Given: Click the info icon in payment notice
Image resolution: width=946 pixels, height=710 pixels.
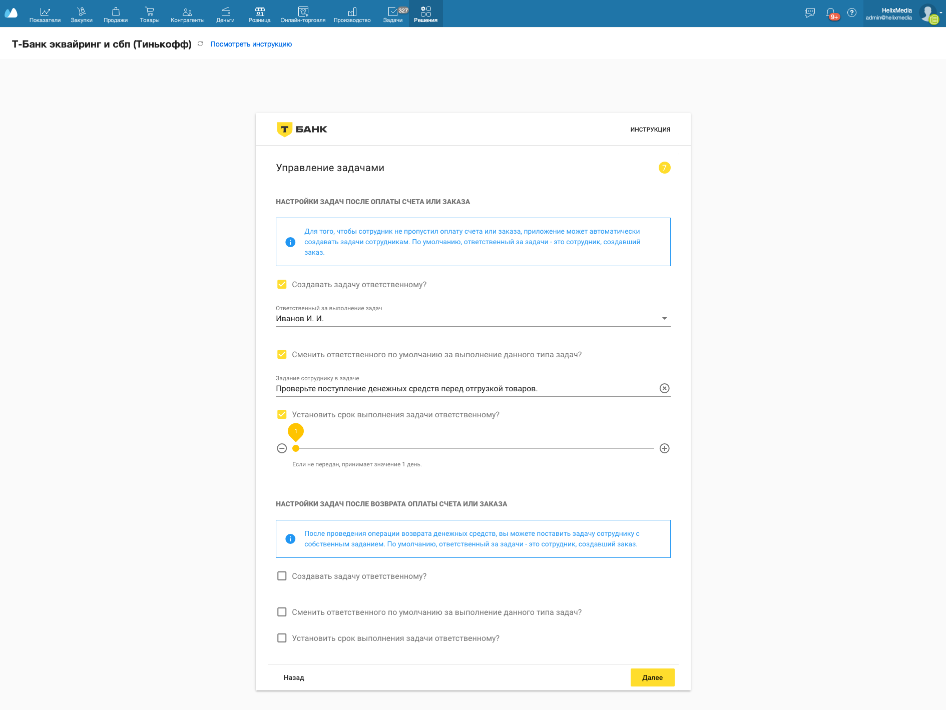Looking at the screenshot, I should pyautogui.click(x=290, y=242).
